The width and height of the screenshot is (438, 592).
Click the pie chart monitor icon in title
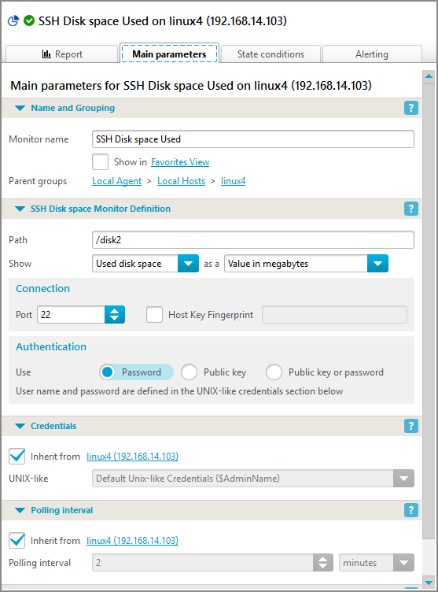click(x=13, y=20)
